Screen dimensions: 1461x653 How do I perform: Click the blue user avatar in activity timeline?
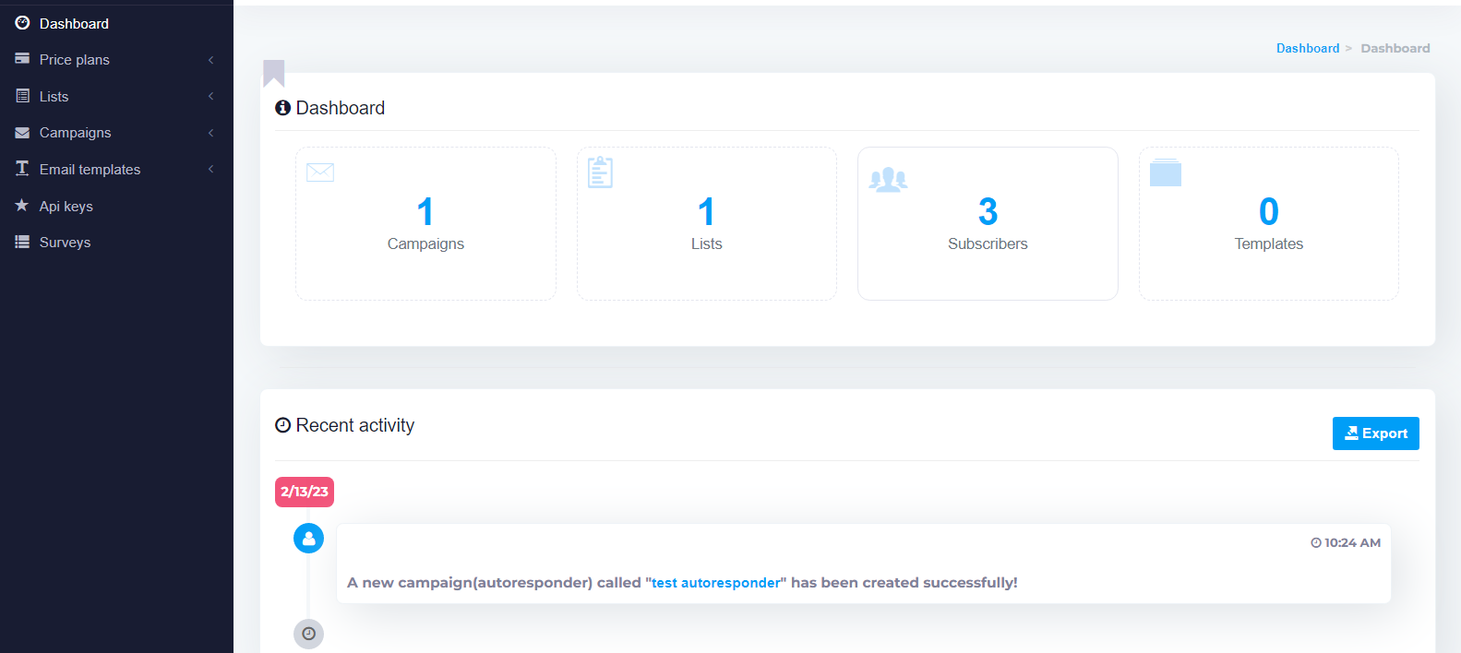[308, 538]
